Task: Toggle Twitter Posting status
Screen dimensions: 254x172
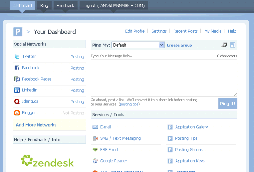Action: [x=77, y=57]
